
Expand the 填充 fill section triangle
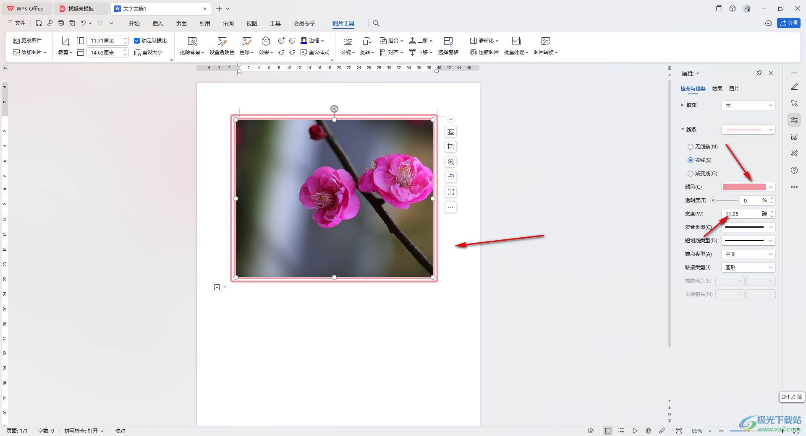[683, 105]
